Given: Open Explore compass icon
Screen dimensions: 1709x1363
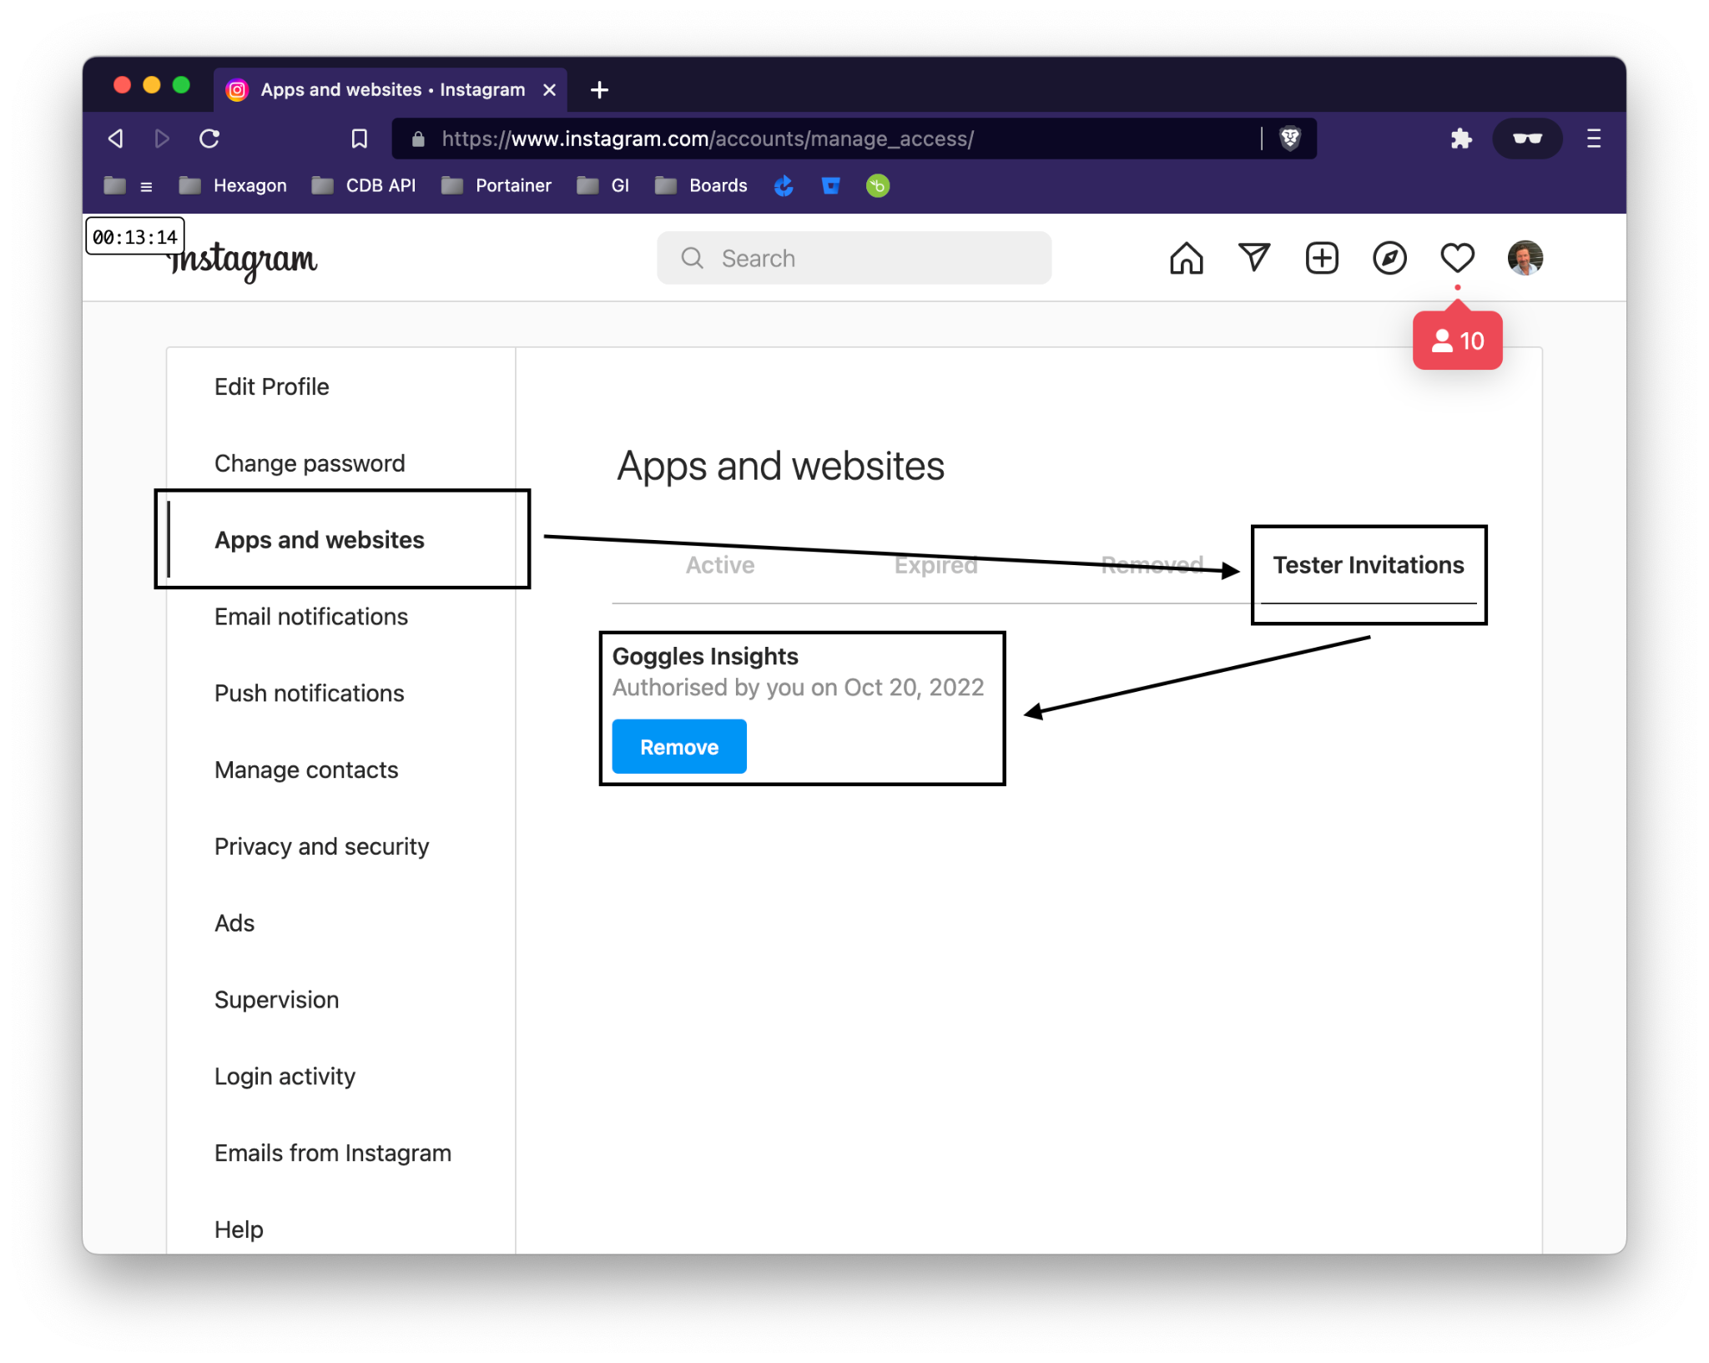Looking at the screenshot, I should click(1389, 258).
